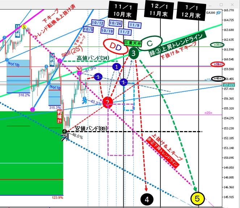Select the 123.9% Fibonacci label
The image size is (240, 208).
click(x=58, y=198)
